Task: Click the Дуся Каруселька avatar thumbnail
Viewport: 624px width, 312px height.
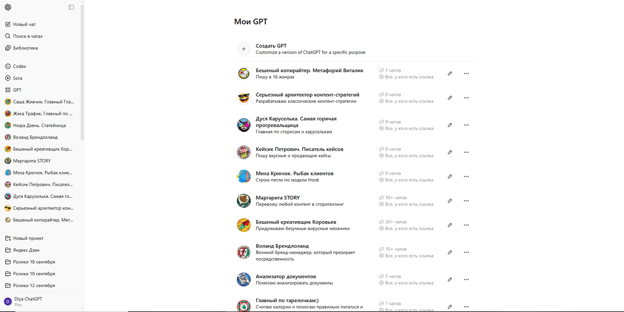Action: [243, 125]
